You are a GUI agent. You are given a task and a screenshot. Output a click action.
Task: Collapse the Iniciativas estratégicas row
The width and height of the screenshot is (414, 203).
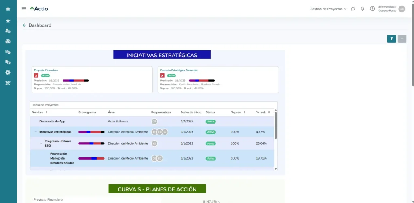pyautogui.click(x=36, y=132)
